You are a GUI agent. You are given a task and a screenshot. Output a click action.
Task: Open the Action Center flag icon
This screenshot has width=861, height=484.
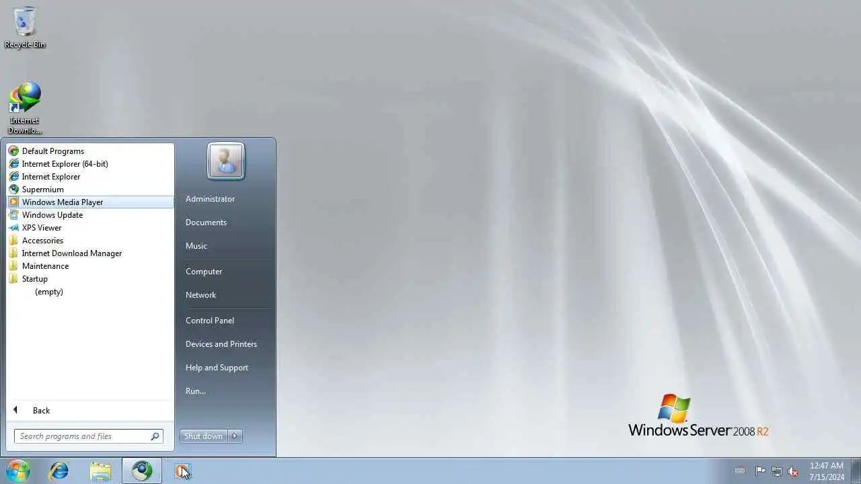pos(760,471)
